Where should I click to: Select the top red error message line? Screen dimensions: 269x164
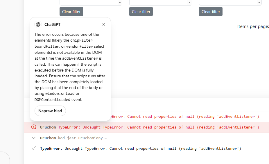185,116
